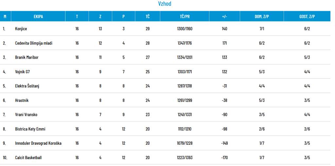The height and width of the screenshot is (166, 335).
Task: Click the TČ points column header
Action: 148,16
